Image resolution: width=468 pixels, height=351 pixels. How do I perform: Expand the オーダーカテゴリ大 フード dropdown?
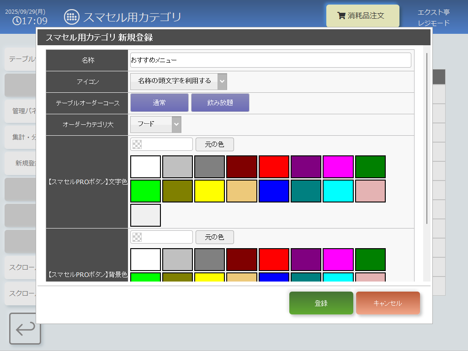(155, 124)
